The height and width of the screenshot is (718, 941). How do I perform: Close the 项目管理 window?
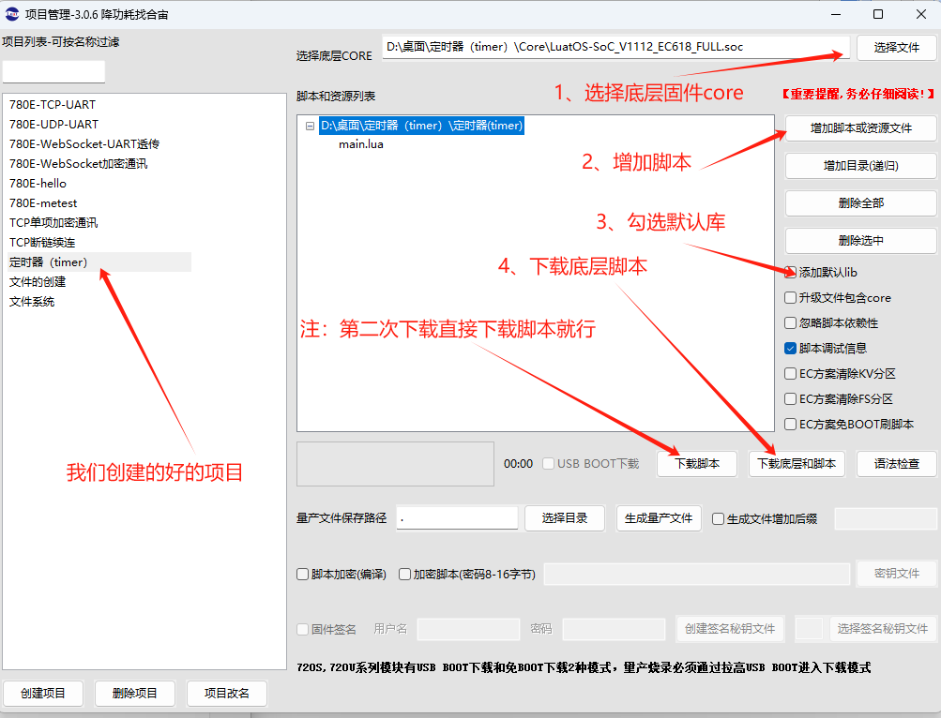(921, 14)
